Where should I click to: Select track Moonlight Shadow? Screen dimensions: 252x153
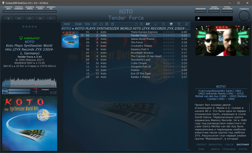[135, 53]
